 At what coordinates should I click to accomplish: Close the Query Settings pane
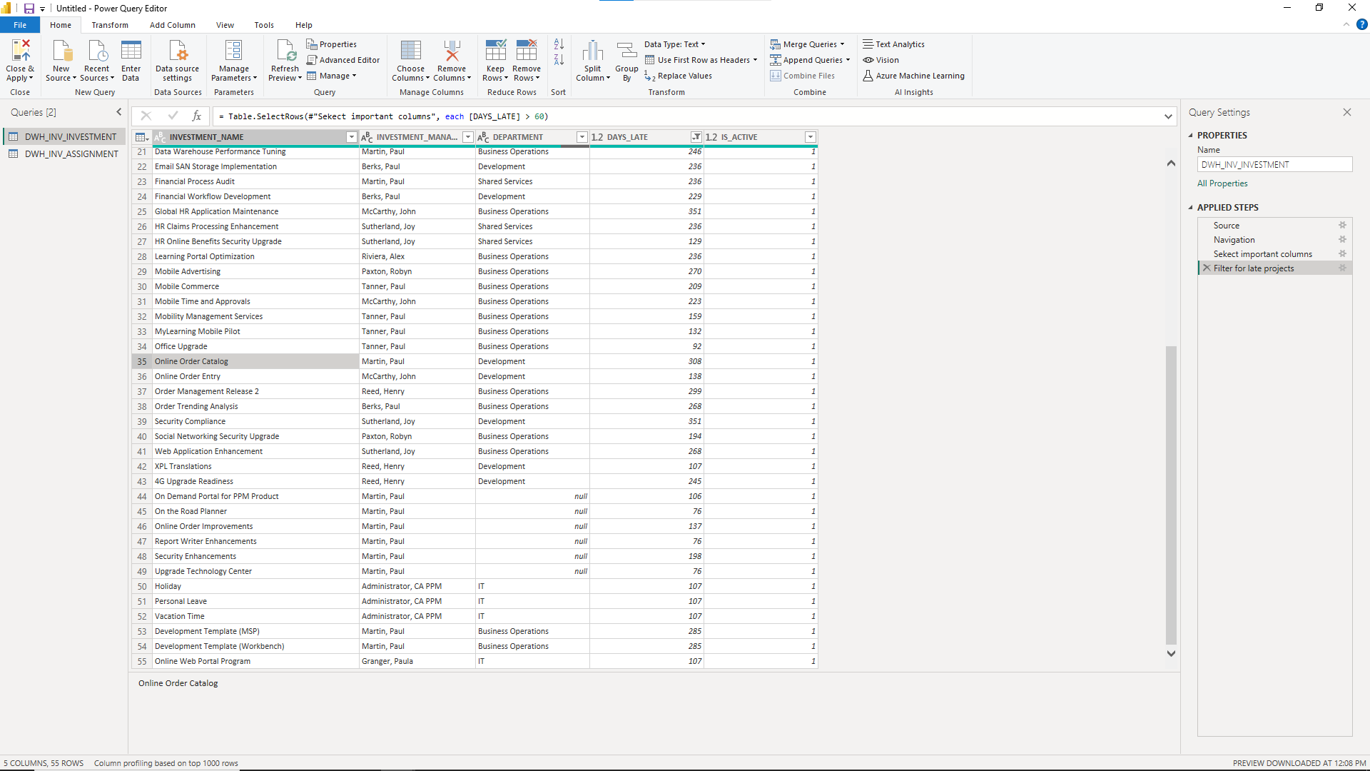click(x=1347, y=112)
